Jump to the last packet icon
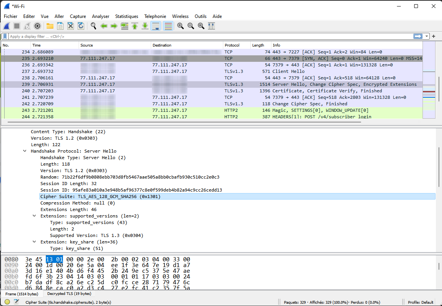This screenshot has width=442, height=306. click(145, 26)
